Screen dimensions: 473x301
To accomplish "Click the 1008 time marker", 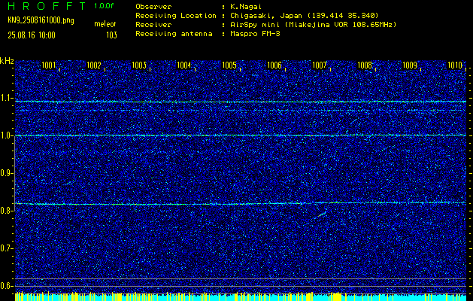I will coord(365,65).
